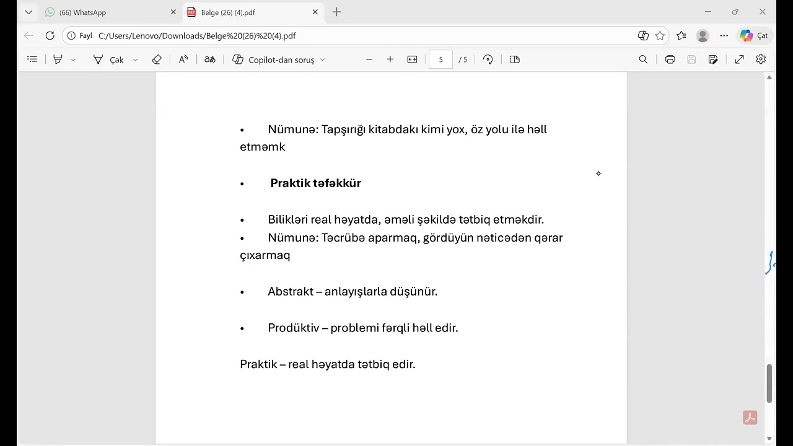Close the Belge PDF tab
This screenshot has height=446, width=793.
(315, 12)
